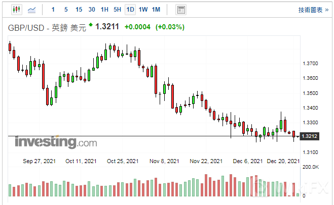Screen dimensions: 334x205
Task: Click the Dec 6, 2021 date label
Action: tap(248, 161)
